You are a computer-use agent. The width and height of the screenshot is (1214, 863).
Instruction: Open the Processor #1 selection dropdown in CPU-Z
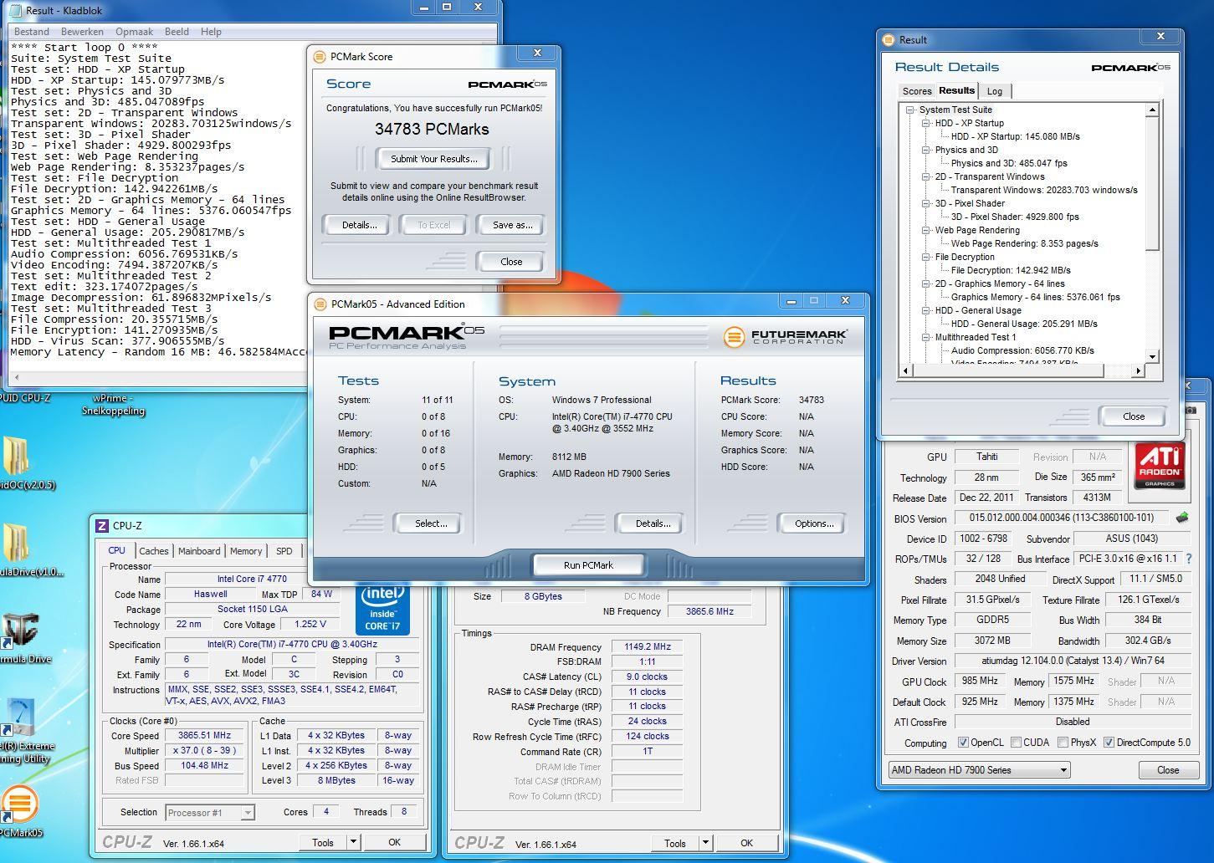(209, 812)
